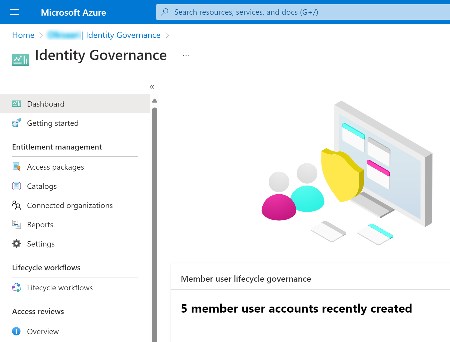Collapse the sidebar with double chevron
Screen dimensions: 450x342
[x=152, y=87]
